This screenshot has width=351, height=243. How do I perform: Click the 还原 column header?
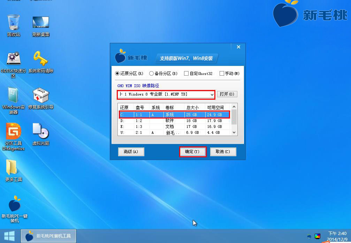[x=126, y=107]
